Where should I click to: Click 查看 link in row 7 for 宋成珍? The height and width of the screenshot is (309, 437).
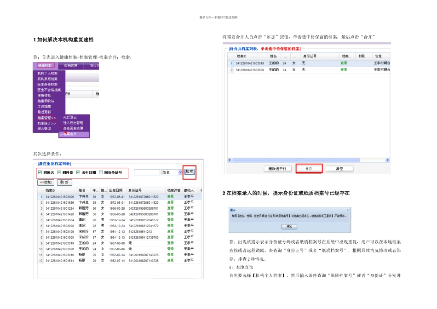[x=170, y=232]
